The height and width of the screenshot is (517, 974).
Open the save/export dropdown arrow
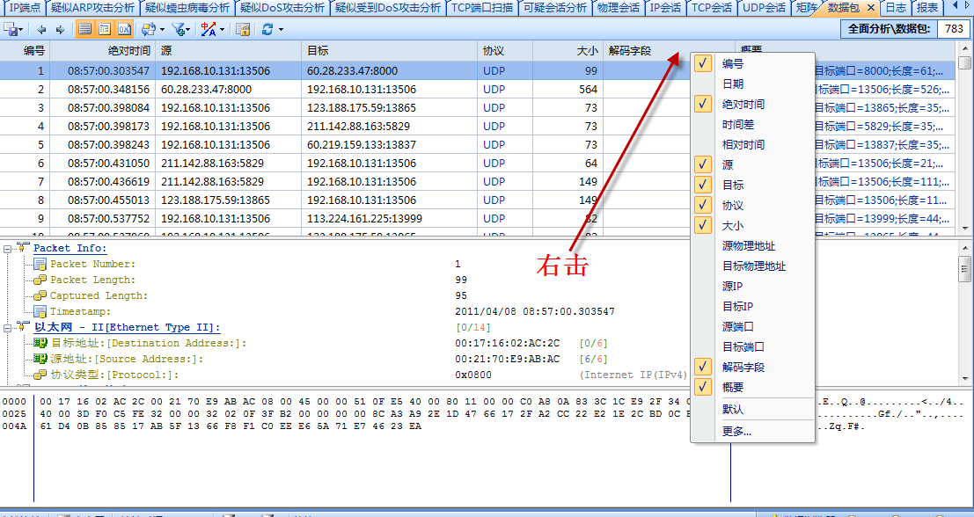(22, 30)
